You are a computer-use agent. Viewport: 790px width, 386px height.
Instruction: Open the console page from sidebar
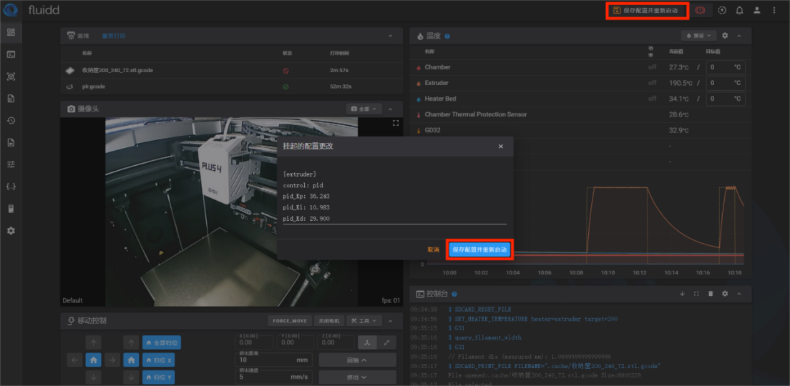click(11, 54)
